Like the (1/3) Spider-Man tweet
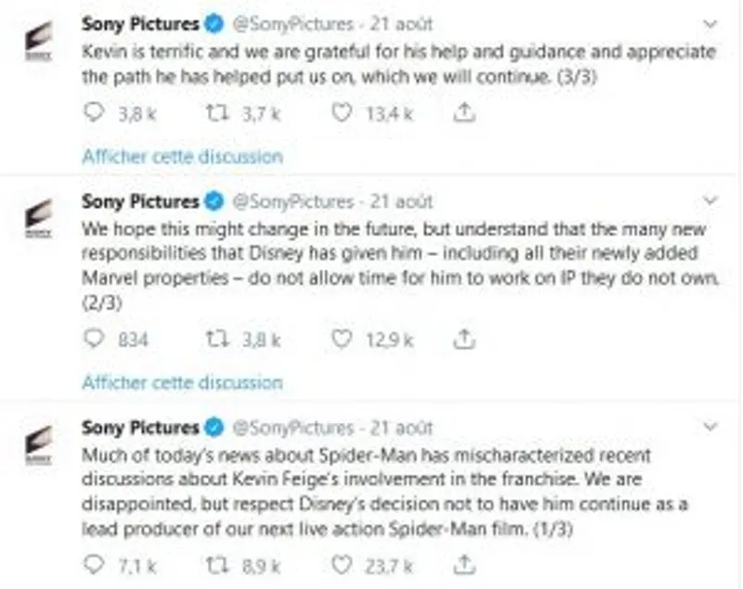The image size is (743, 589). (x=343, y=562)
